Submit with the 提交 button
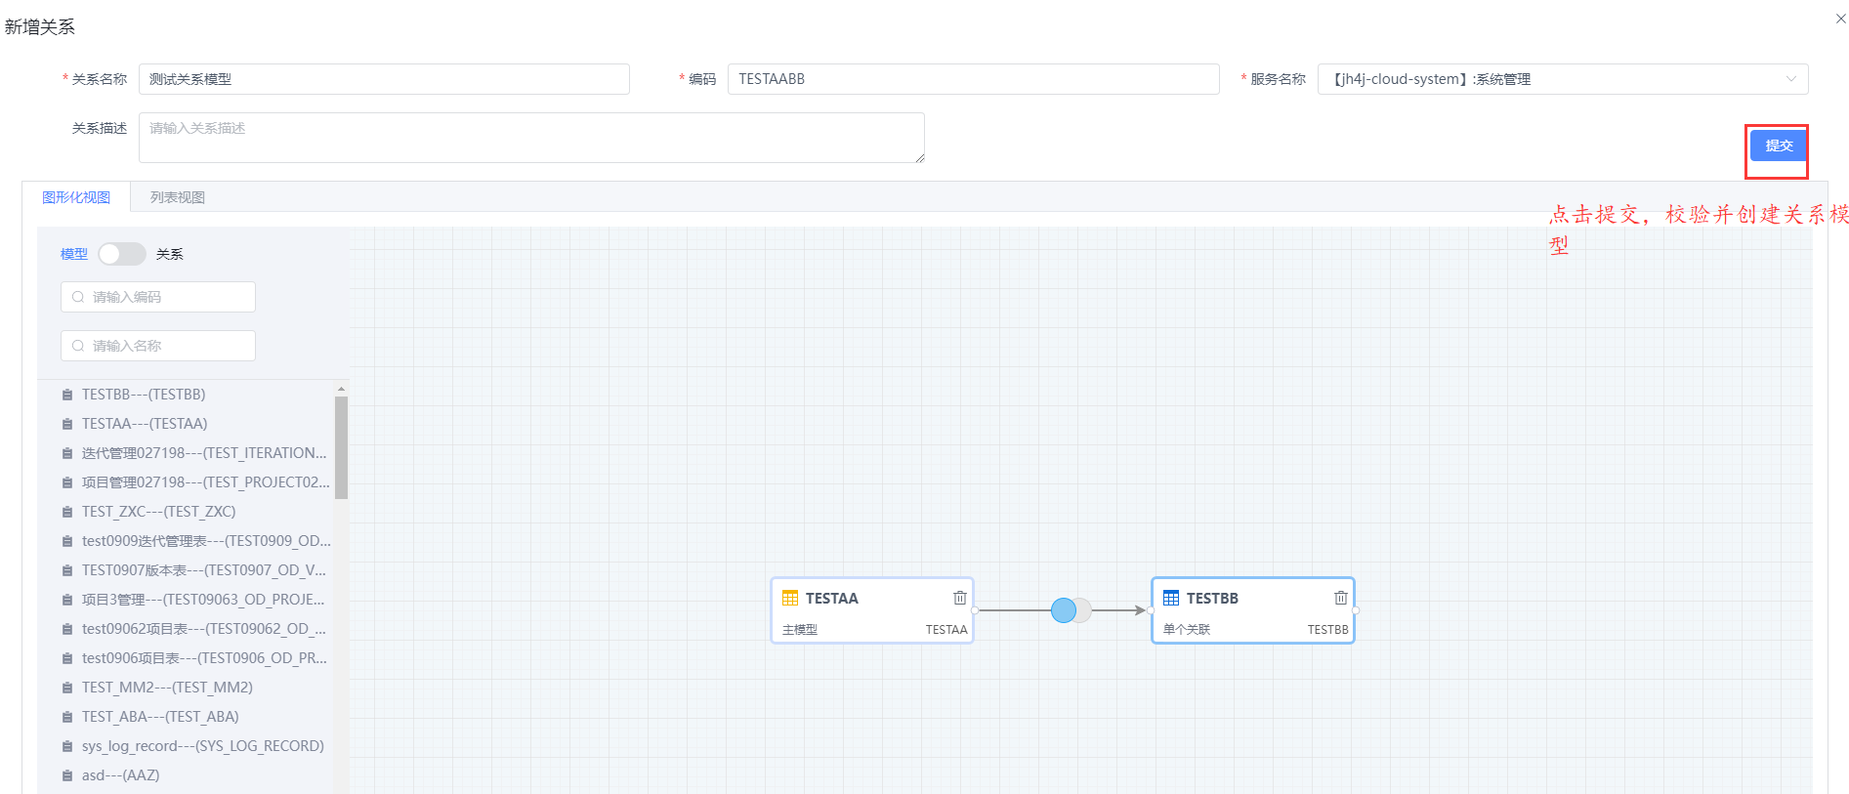 pyautogui.click(x=1778, y=146)
